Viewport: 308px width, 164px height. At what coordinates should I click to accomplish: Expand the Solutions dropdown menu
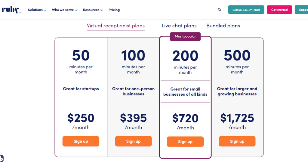tap(37, 10)
